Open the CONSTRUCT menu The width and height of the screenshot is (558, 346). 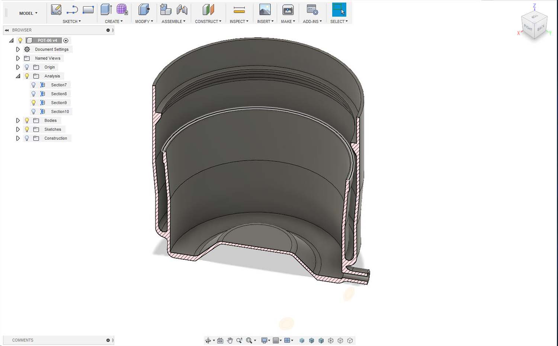pos(208,22)
